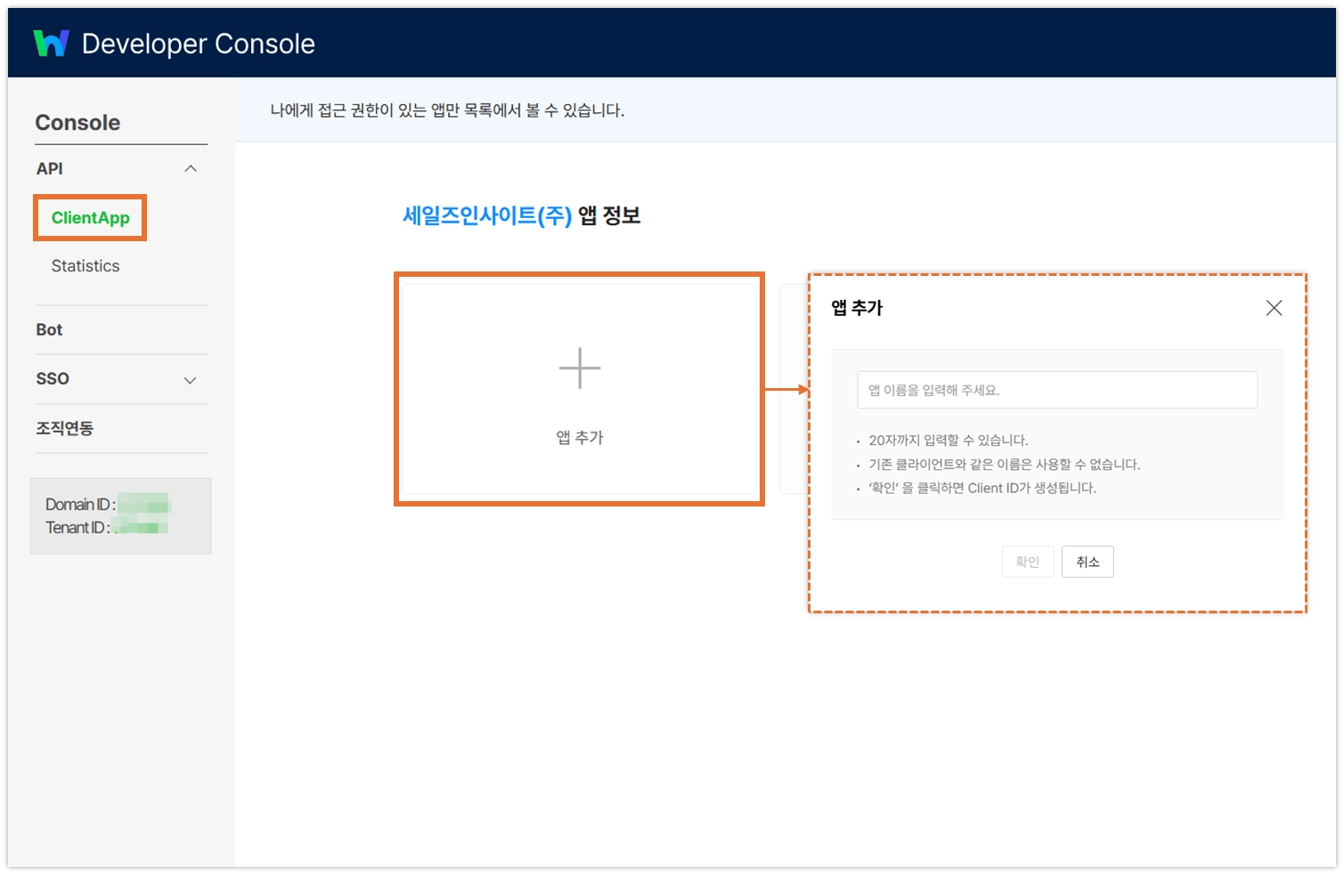This screenshot has height=875, width=1344.
Task: Click the plus icon to add app
Action: [x=580, y=368]
